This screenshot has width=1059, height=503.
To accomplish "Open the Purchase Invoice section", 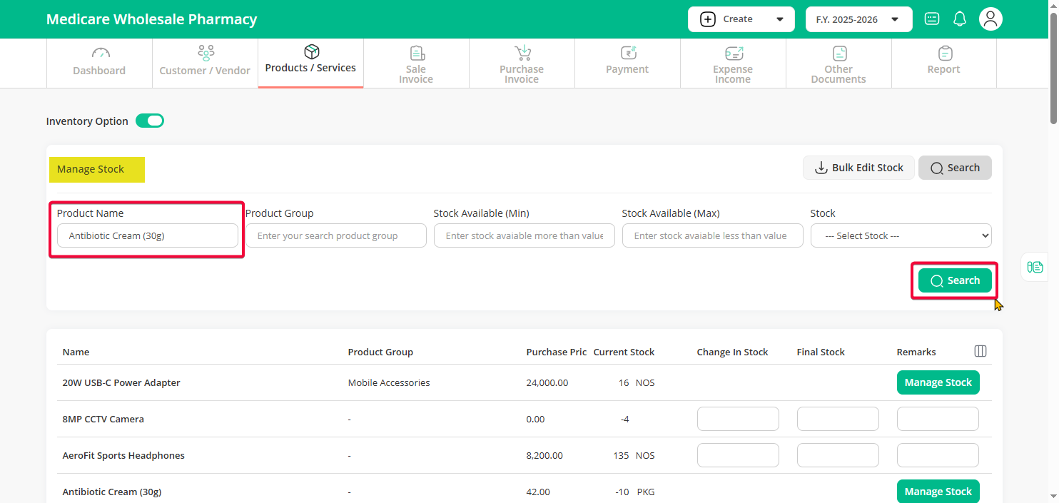I will tap(522, 64).
